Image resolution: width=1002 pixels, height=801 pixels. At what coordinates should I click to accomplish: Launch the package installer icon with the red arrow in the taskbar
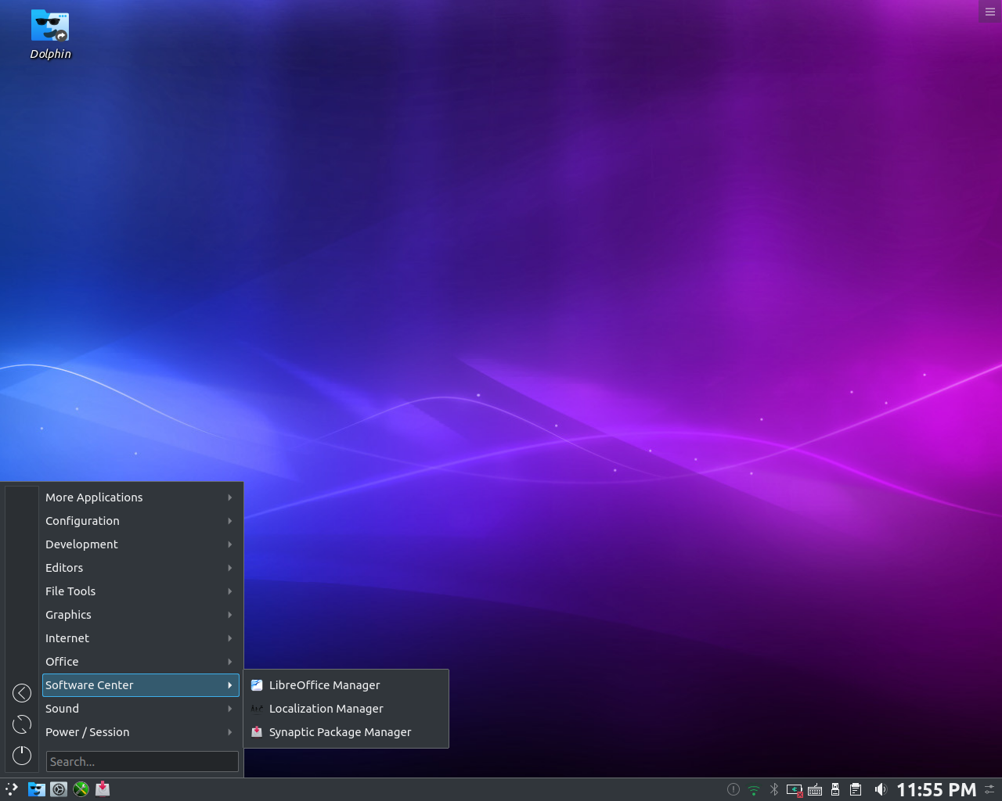click(103, 789)
